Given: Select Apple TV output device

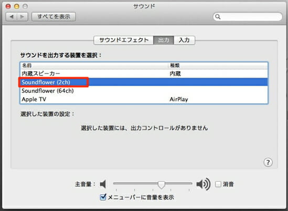Looking at the screenshot, I should [144, 99].
